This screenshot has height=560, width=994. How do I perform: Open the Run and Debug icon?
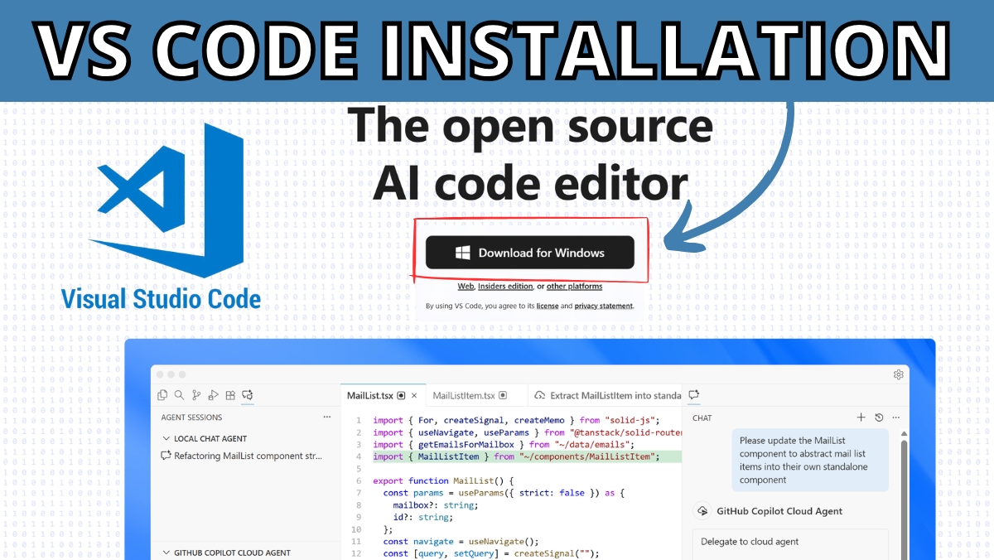214,396
